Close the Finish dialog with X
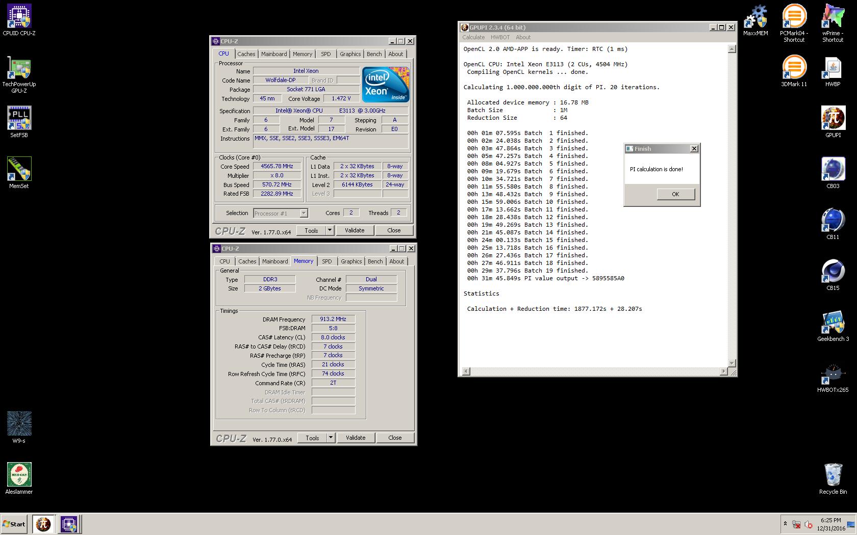 pos(694,149)
